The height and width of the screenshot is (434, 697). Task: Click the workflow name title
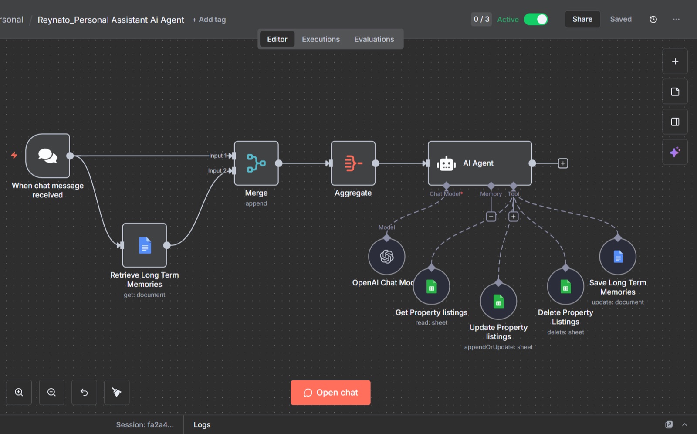(111, 20)
